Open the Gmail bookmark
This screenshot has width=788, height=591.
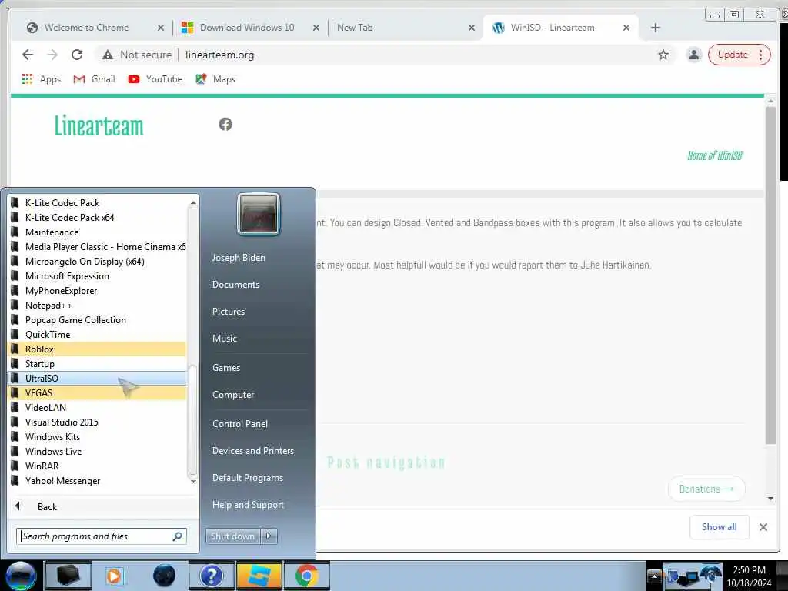[94, 79]
